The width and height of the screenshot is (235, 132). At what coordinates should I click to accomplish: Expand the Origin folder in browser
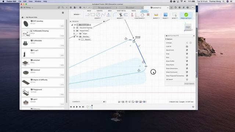click(x=74, y=34)
